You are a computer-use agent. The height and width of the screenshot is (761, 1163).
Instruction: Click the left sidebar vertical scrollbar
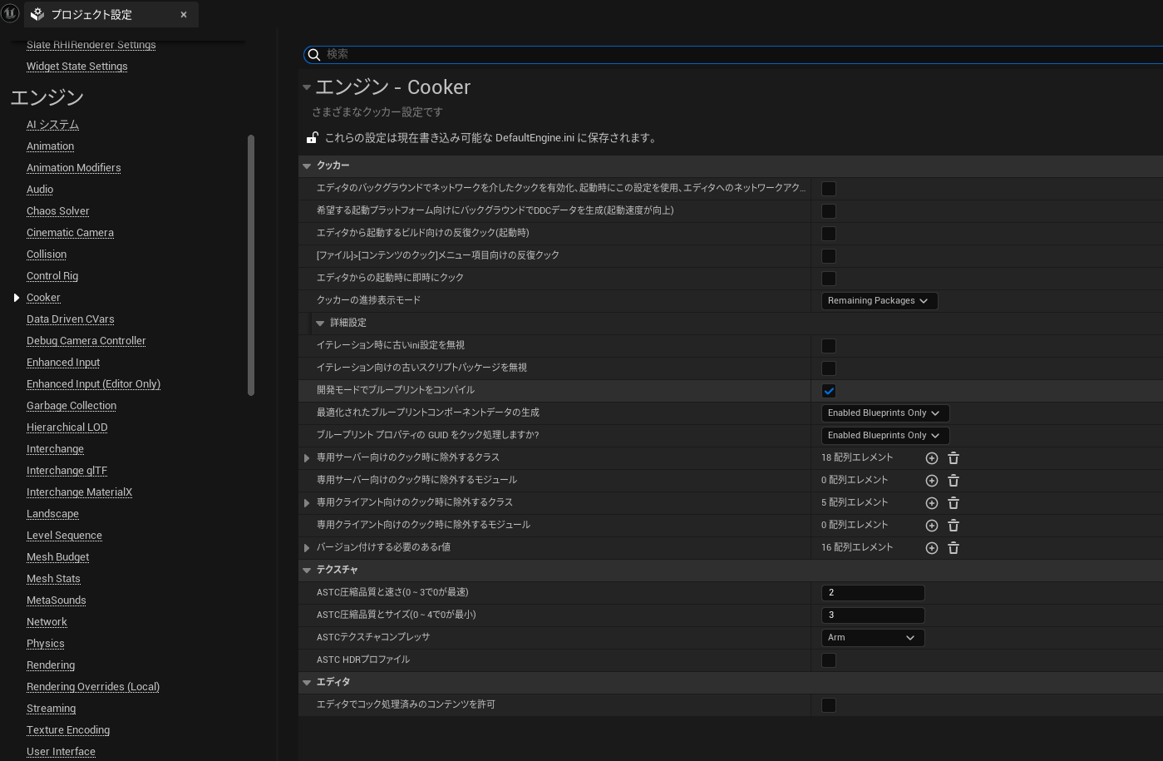coord(251,266)
